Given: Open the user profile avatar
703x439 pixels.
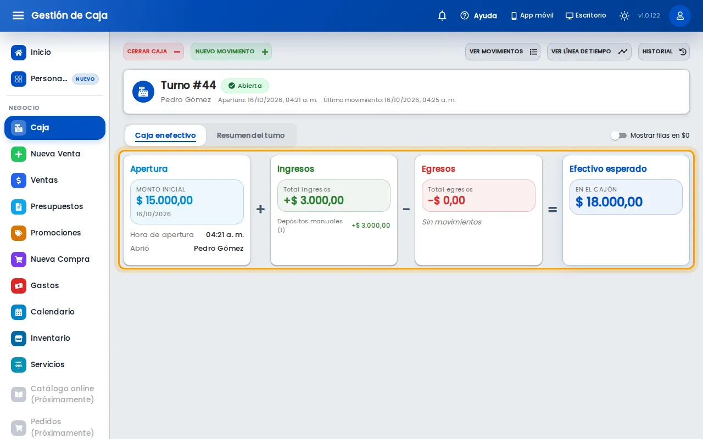Looking at the screenshot, I should pos(680,15).
